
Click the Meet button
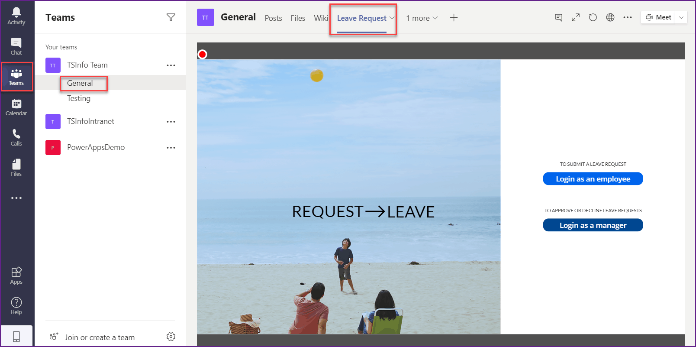(658, 17)
